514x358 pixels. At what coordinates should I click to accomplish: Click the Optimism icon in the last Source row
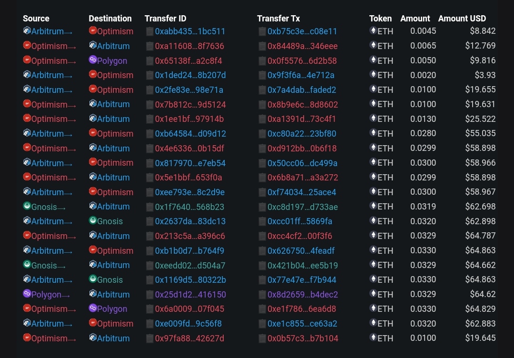27,338
